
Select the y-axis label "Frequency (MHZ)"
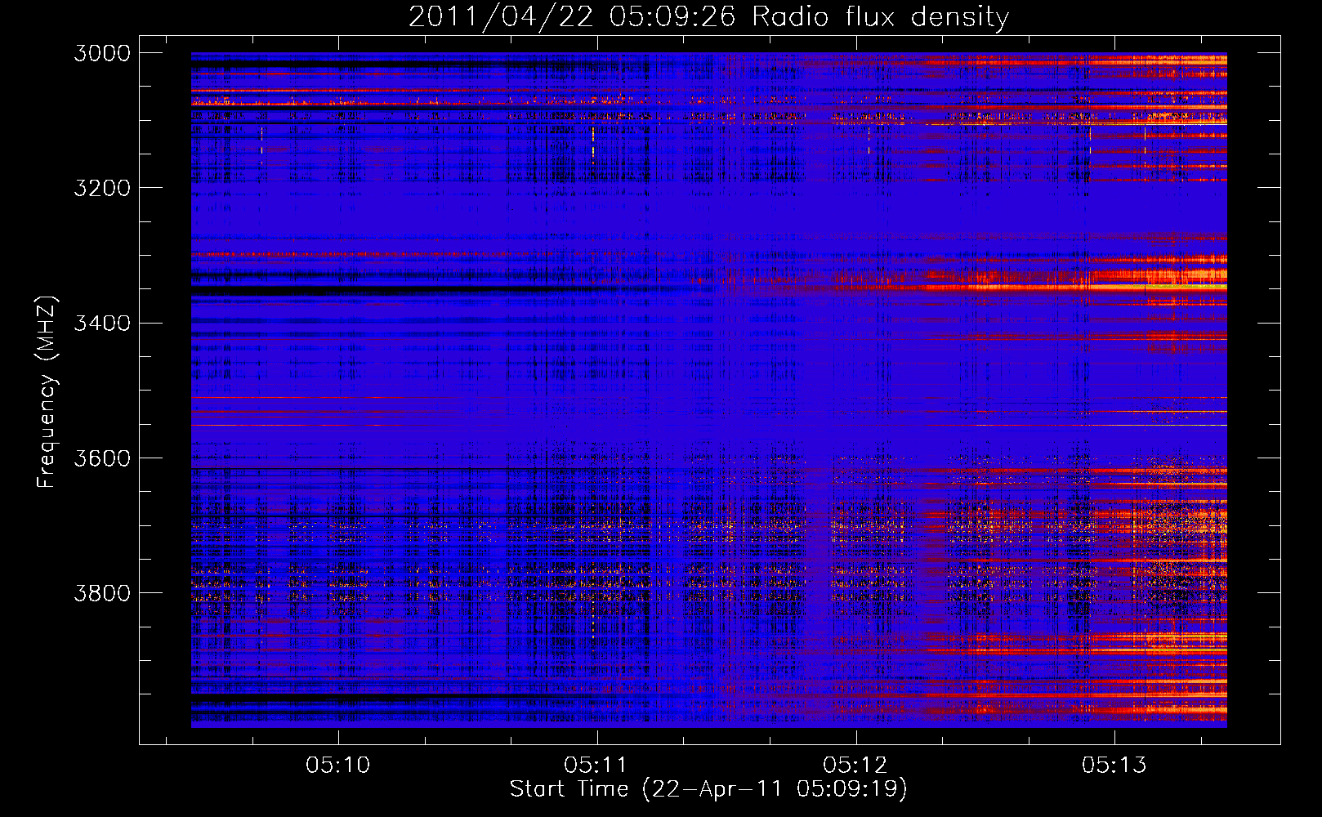tap(47, 392)
